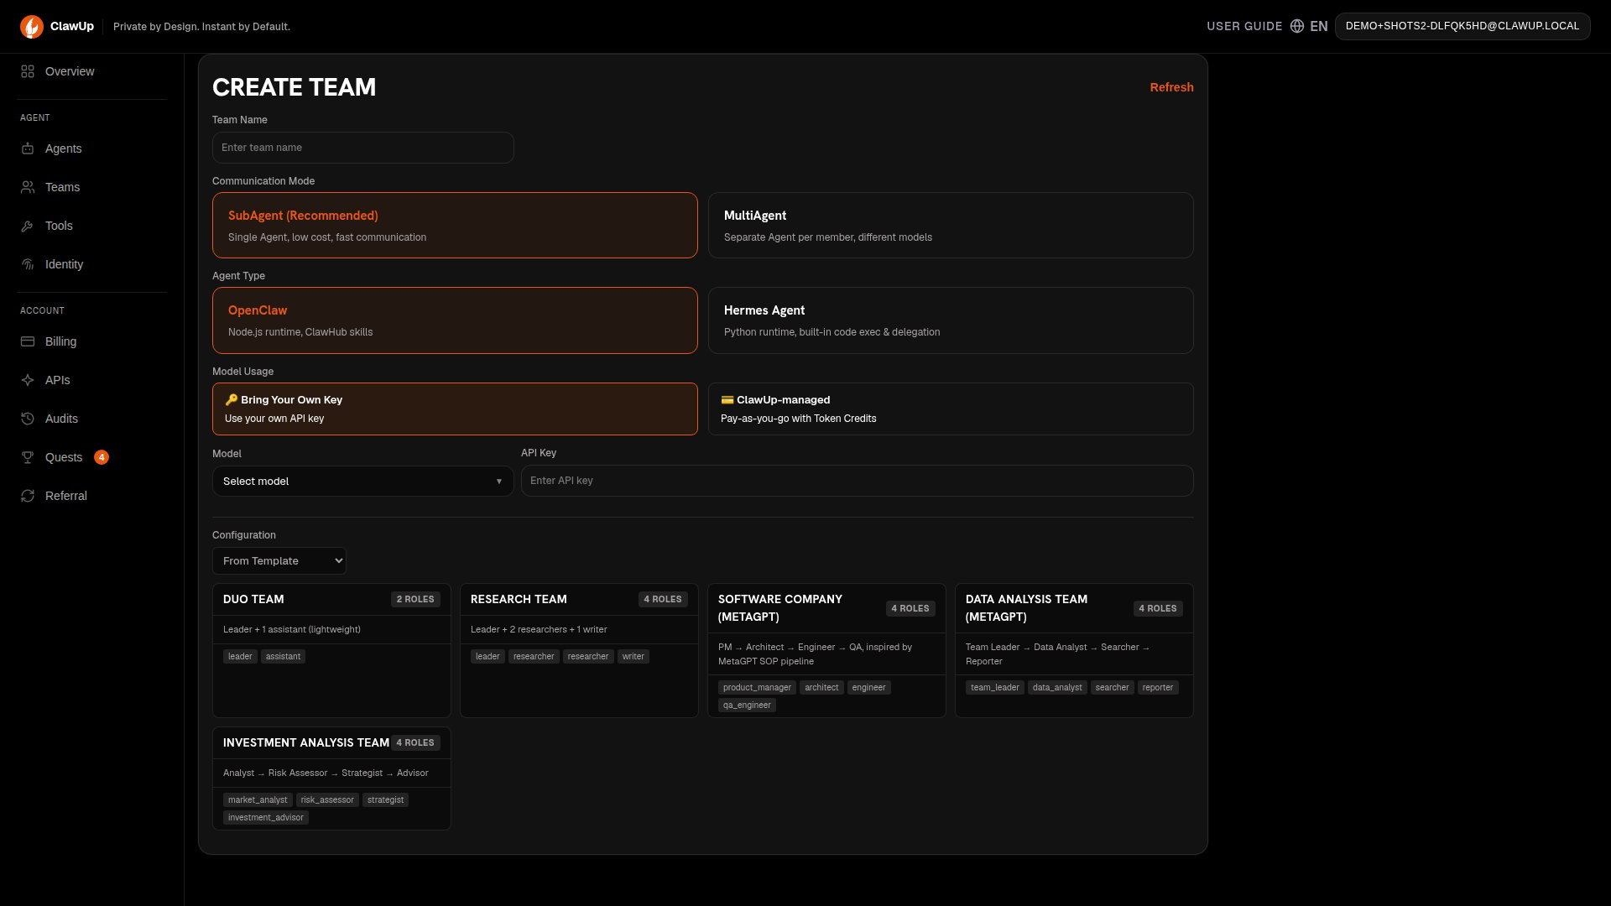The height and width of the screenshot is (906, 1611).
Task: Click the product_manager role tag
Action: [x=757, y=688]
